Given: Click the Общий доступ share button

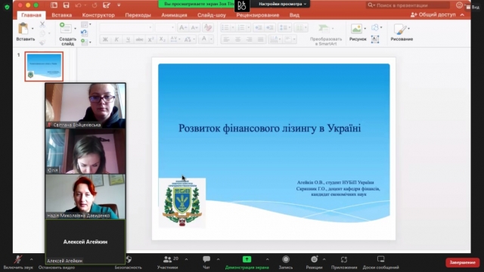Looking at the screenshot, I should click(x=433, y=14).
